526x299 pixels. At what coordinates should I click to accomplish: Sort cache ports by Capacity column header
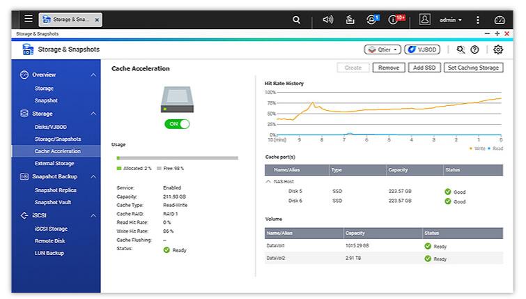415,170
